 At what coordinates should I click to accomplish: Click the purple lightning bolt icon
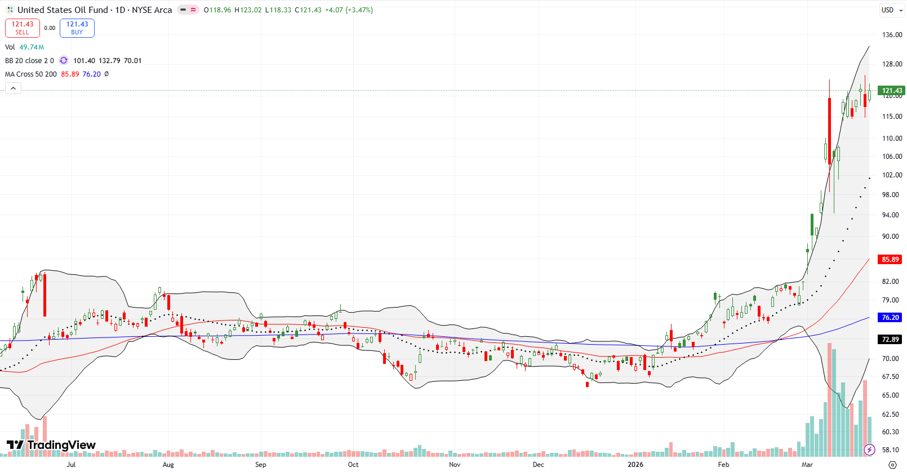pyautogui.click(x=869, y=449)
